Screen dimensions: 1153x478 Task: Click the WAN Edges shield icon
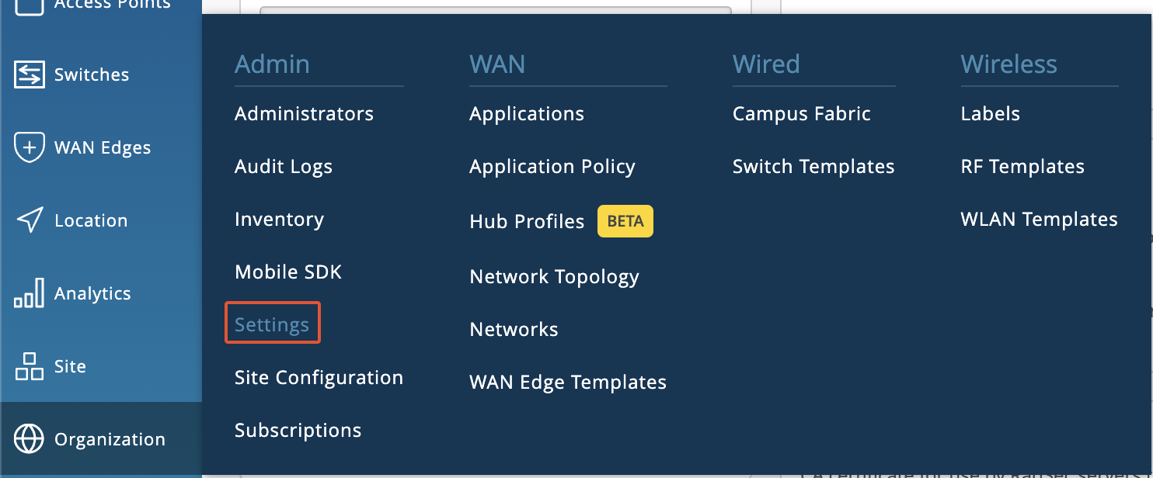30,147
